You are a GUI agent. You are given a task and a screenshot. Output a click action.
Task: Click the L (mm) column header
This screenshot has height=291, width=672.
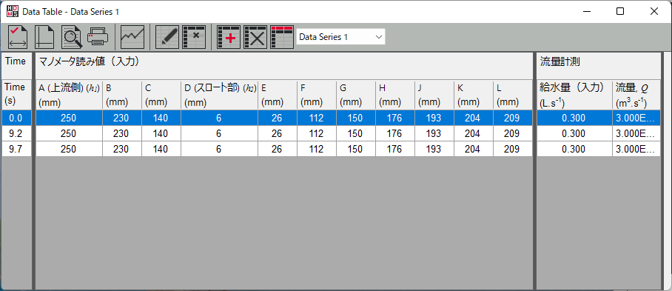513,95
